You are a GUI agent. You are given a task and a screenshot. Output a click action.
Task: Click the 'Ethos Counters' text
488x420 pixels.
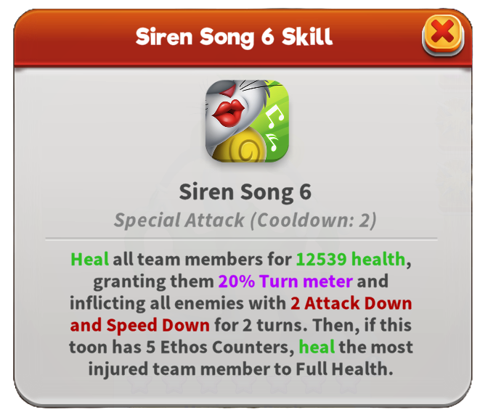tap(227, 347)
